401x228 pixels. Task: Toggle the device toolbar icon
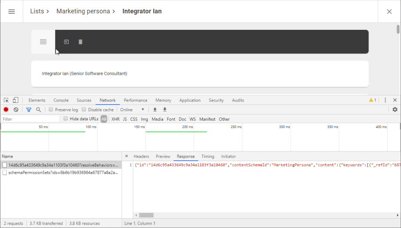point(16,100)
